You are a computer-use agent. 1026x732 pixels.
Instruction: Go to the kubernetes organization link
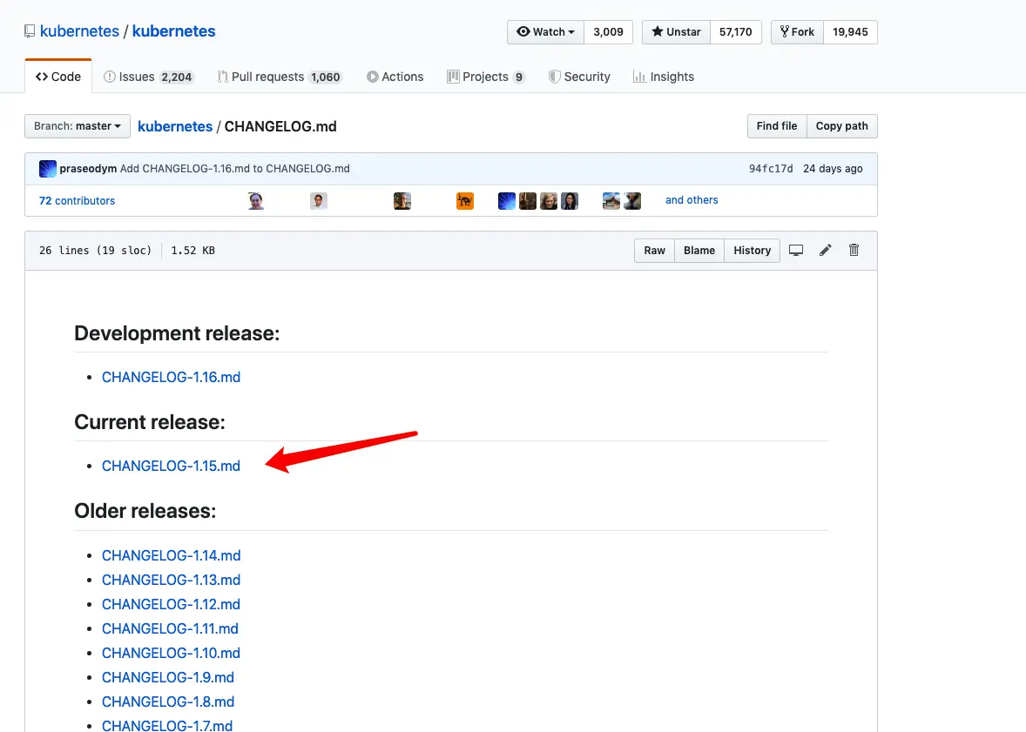(x=79, y=31)
